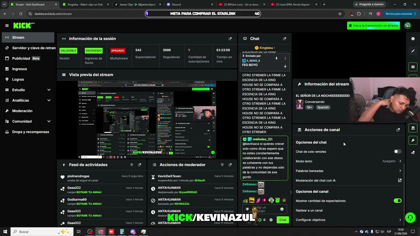Viewport: 420px width, 236px height.
Task: Click Inicia la transmisión en directo
Action: [373, 26]
